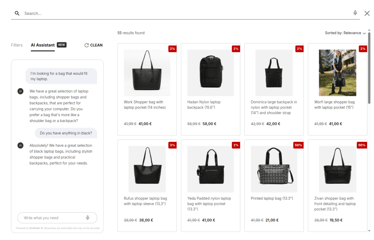Activate voice search microphone in top bar
374x240 pixels.
355,13
